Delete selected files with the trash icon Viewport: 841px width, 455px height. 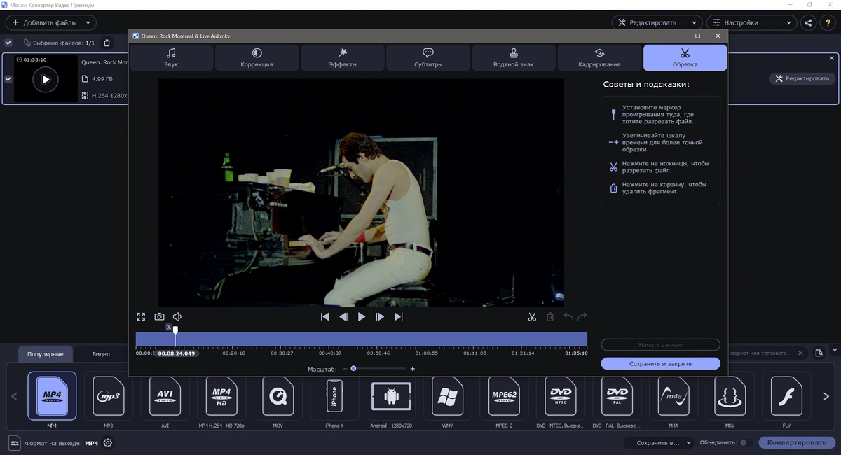coord(107,43)
